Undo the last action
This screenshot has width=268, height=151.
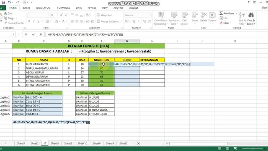click(9, 3)
